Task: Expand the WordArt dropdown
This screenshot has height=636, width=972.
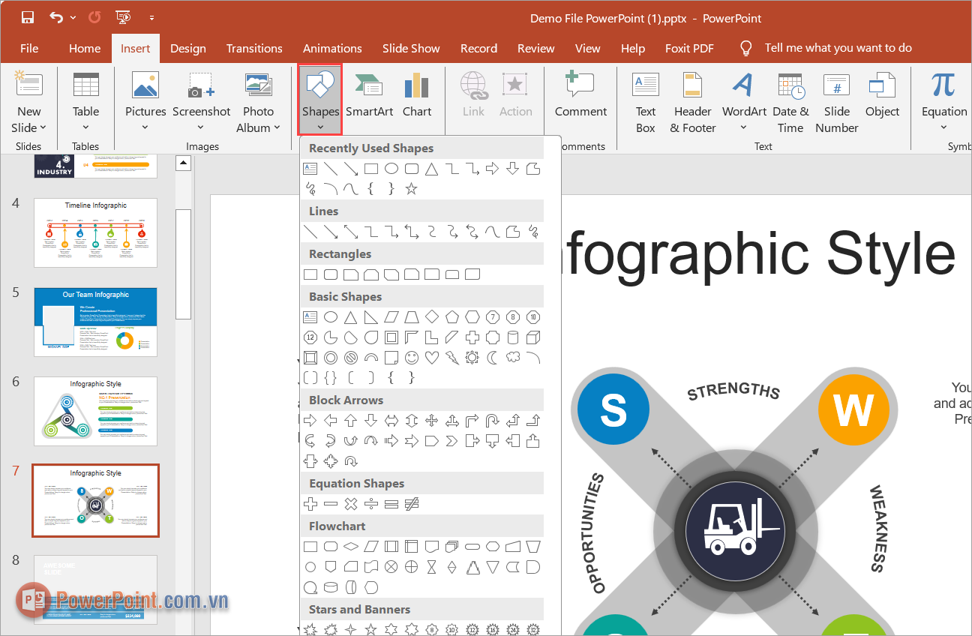Action: (x=743, y=128)
